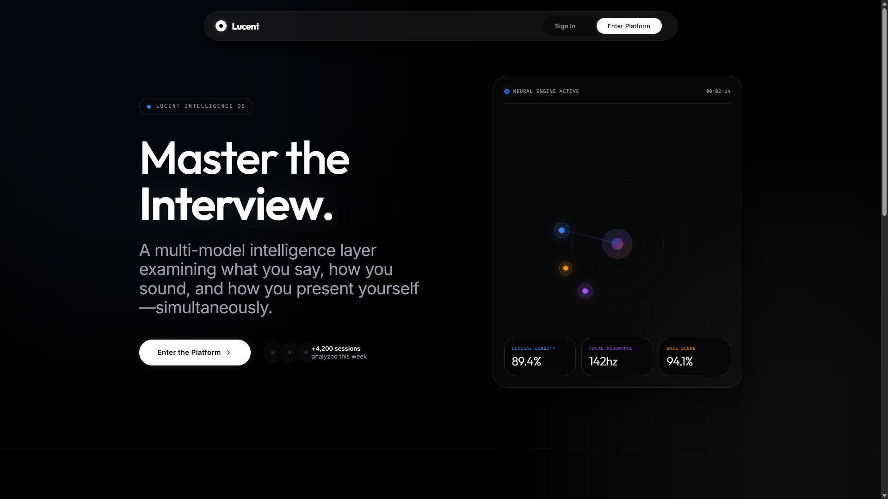The height and width of the screenshot is (499, 888).
Task: Expand the GAZE SCORE metric card
Action: coord(694,357)
